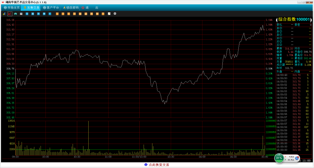The height and width of the screenshot is (168, 314).
Task: Select the 14:59:49 trade row
Action: click(x=294, y=75)
